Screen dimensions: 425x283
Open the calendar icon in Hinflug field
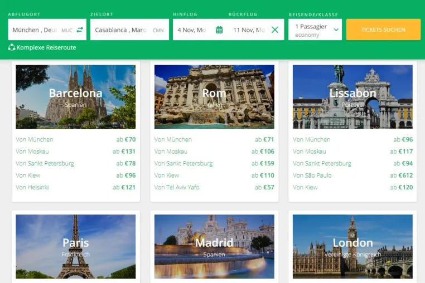pos(219,30)
